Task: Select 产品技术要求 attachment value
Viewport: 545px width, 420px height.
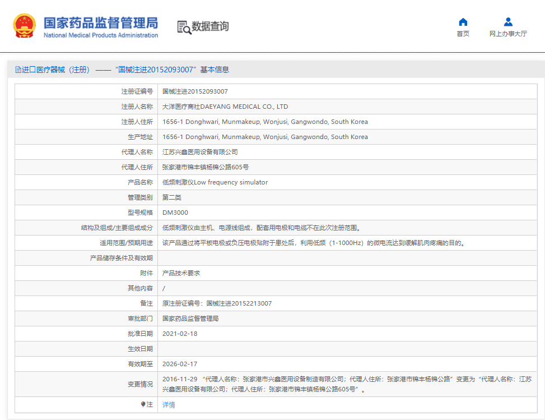Action: [x=181, y=273]
